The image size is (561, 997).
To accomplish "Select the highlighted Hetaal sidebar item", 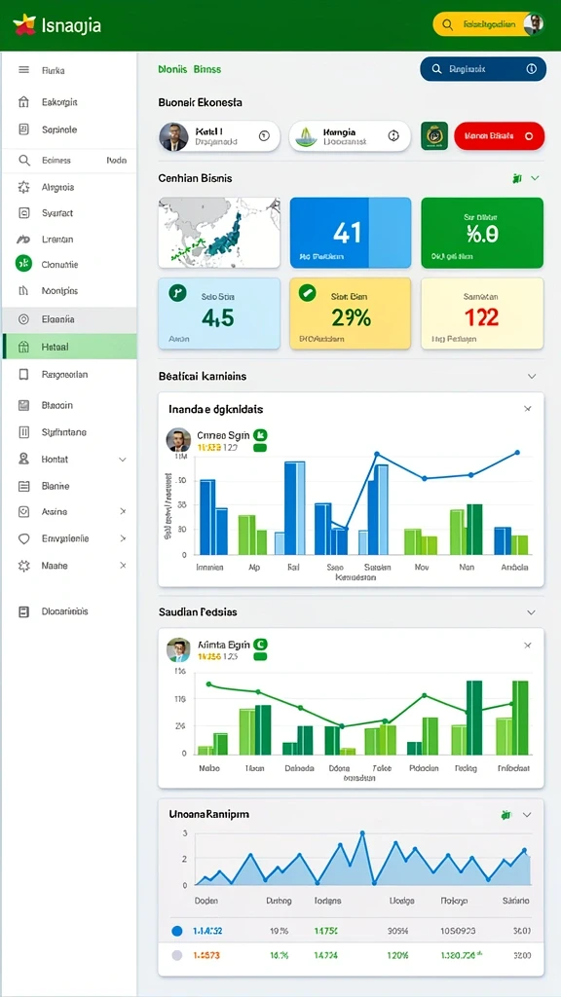I will pyautogui.click(x=69, y=347).
